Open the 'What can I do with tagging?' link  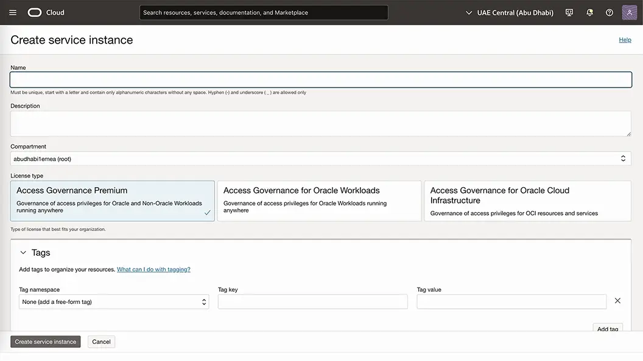tap(153, 269)
